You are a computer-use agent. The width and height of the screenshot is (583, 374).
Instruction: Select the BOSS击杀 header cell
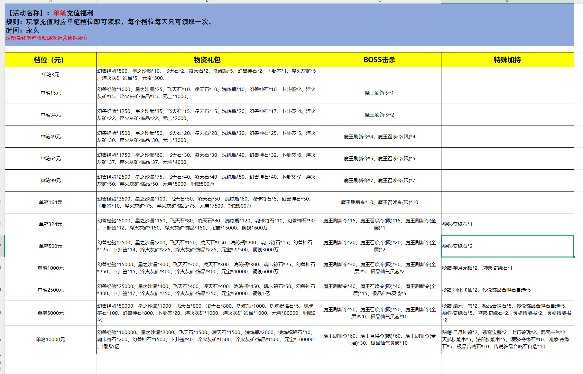(x=379, y=60)
